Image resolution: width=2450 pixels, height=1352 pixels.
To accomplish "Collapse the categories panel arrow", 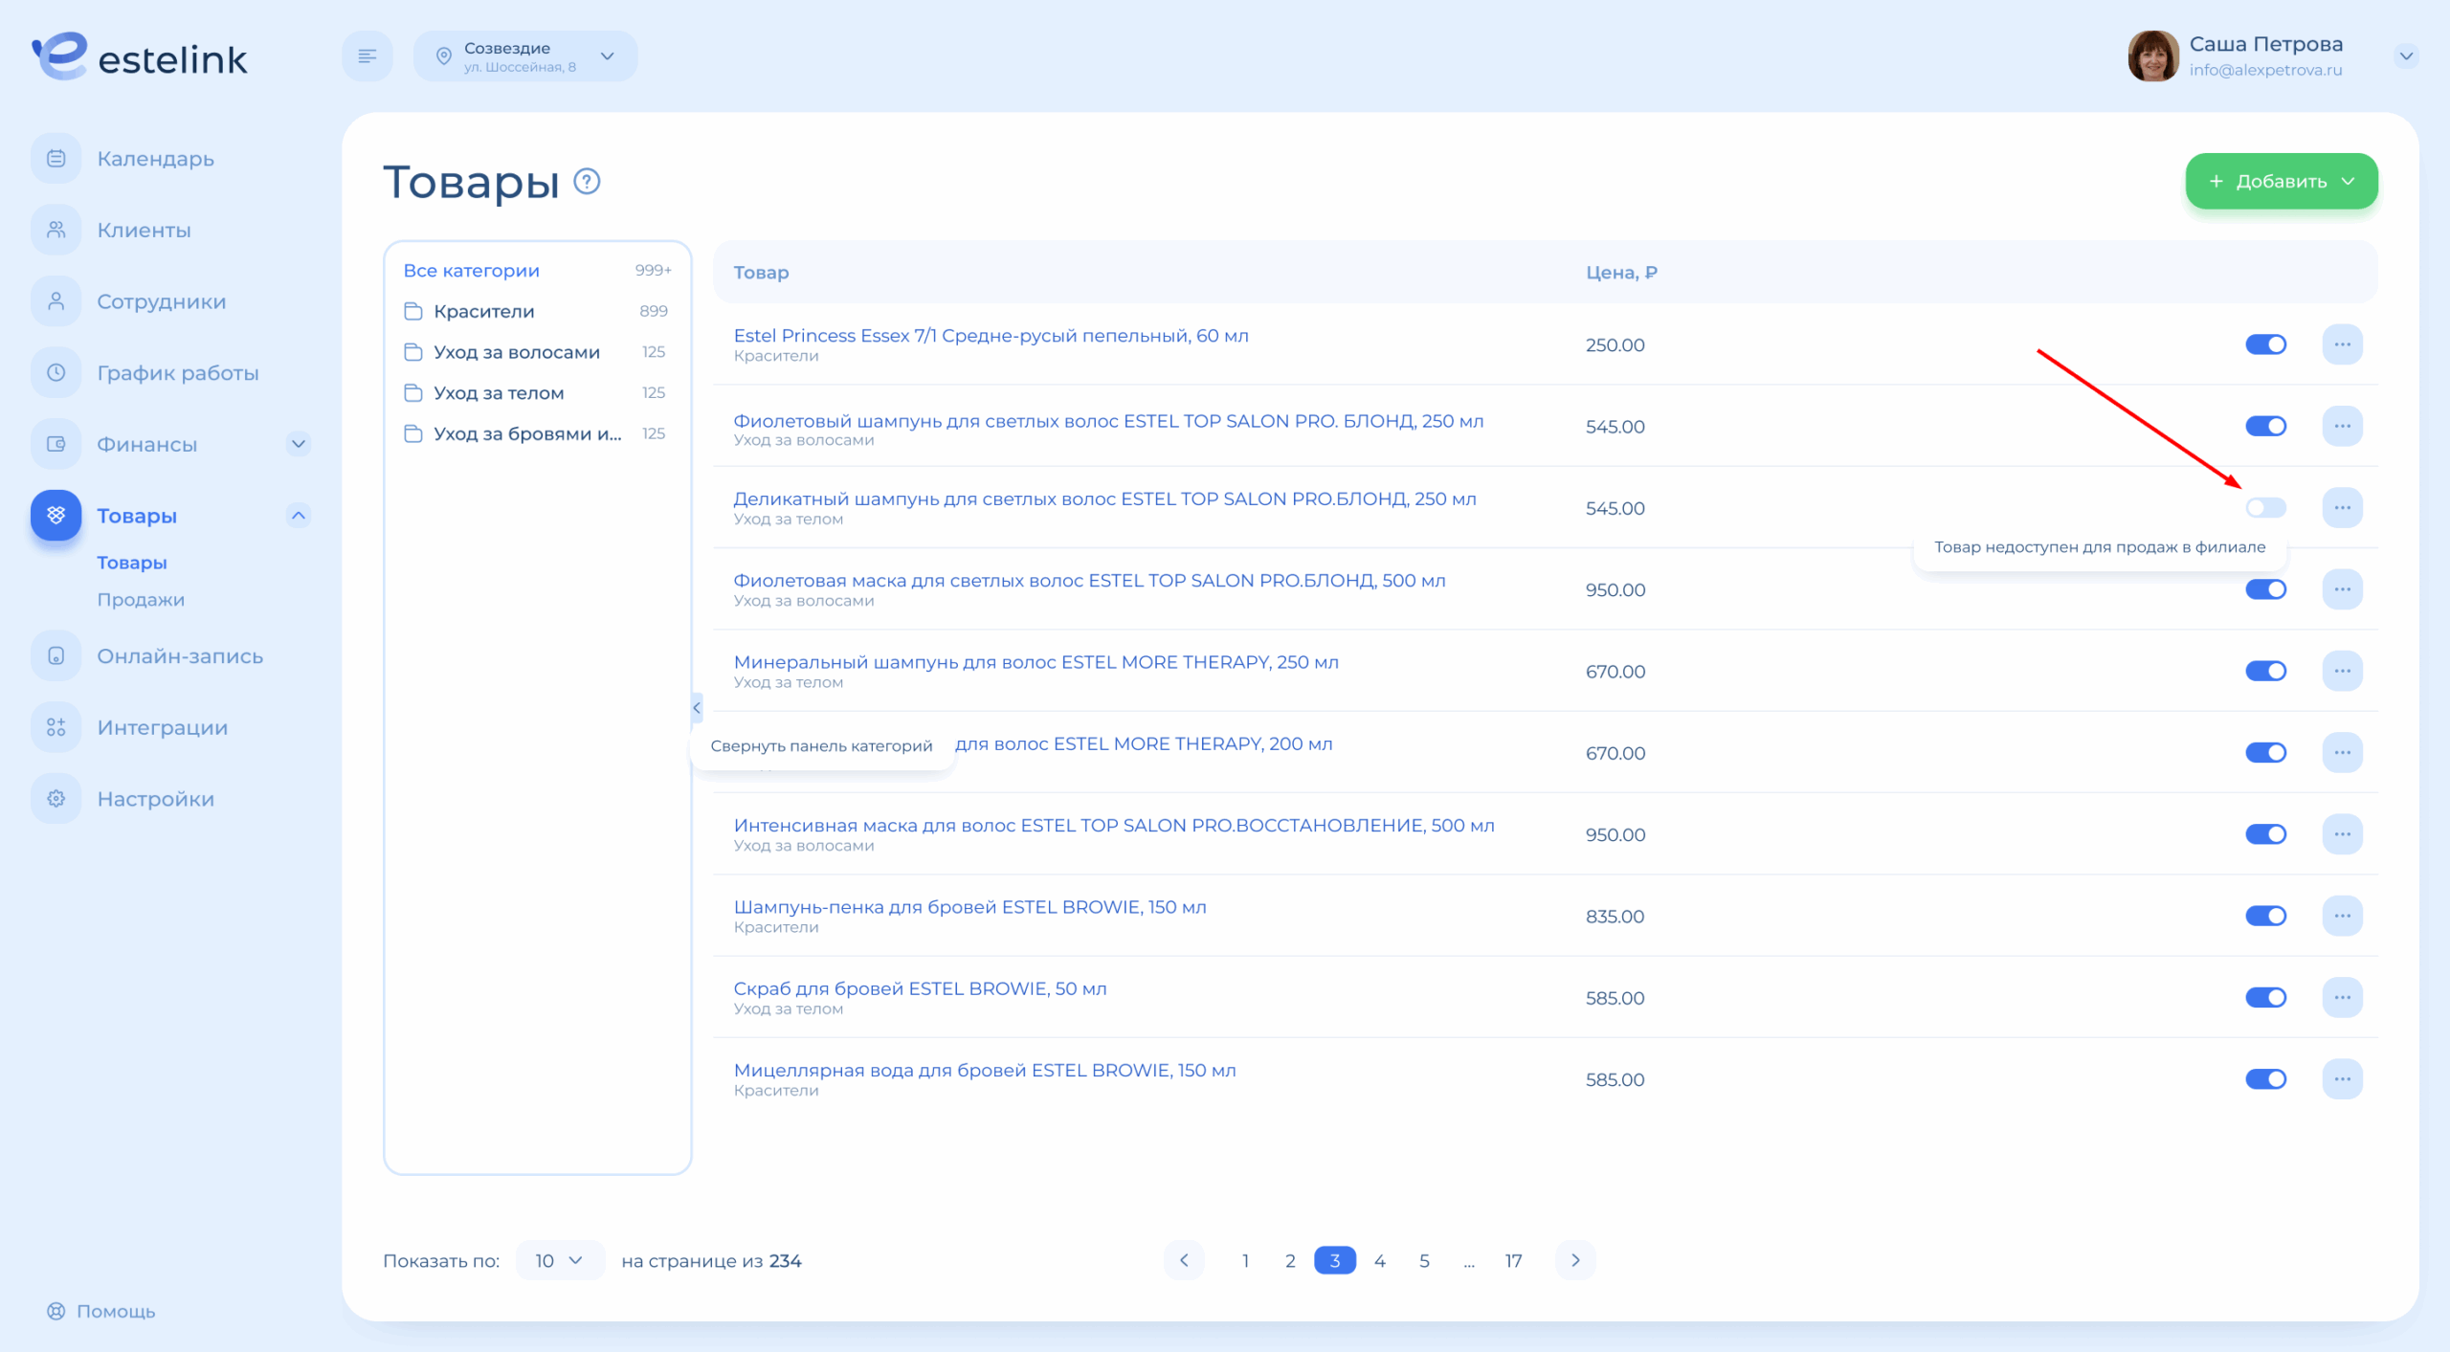I will (x=697, y=708).
